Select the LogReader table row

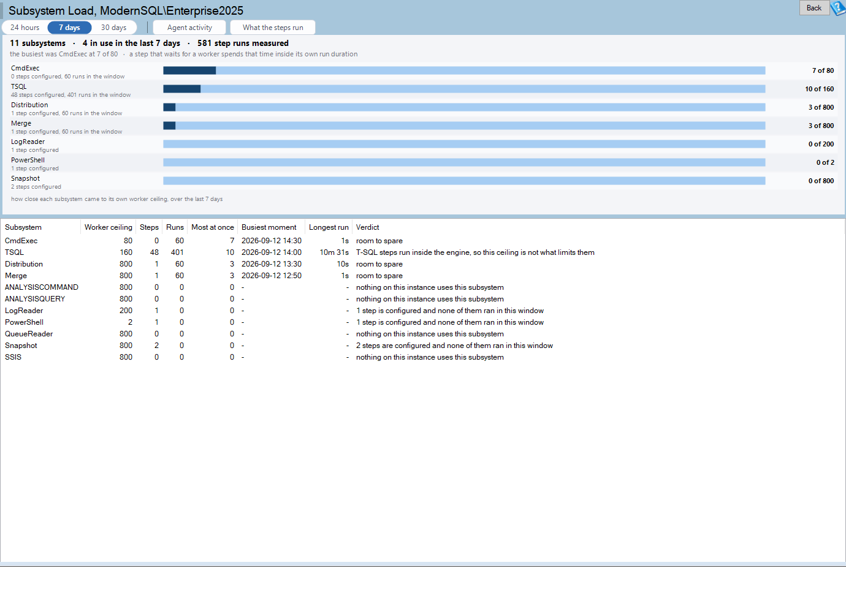[422, 311]
